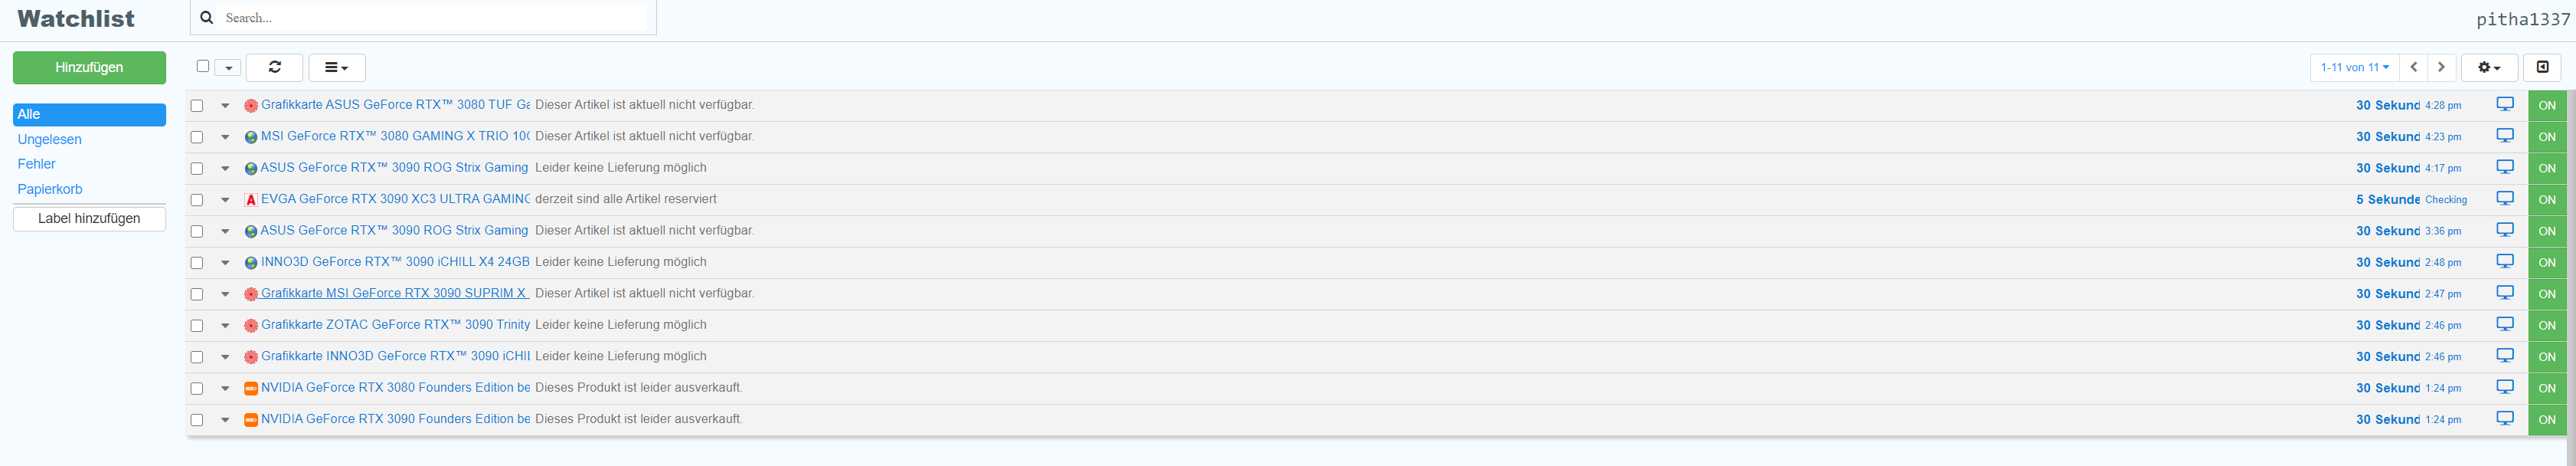Expand the select-all dropdown caret
The width and height of the screenshot is (2576, 466).
pyautogui.click(x=228, y=68)
